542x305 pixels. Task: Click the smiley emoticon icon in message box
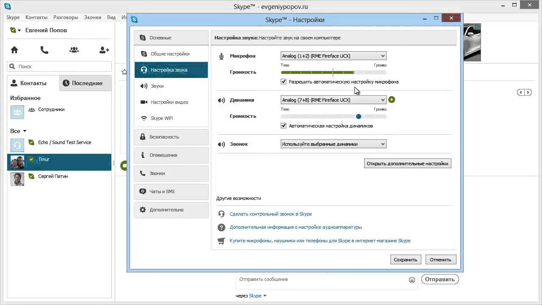pyautogui.click(x=412, y=280)
